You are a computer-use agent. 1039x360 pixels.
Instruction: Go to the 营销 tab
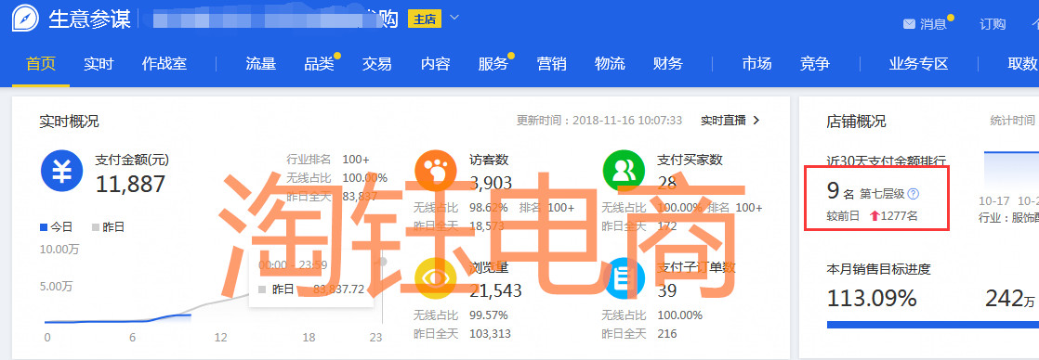tap(551, 63)
